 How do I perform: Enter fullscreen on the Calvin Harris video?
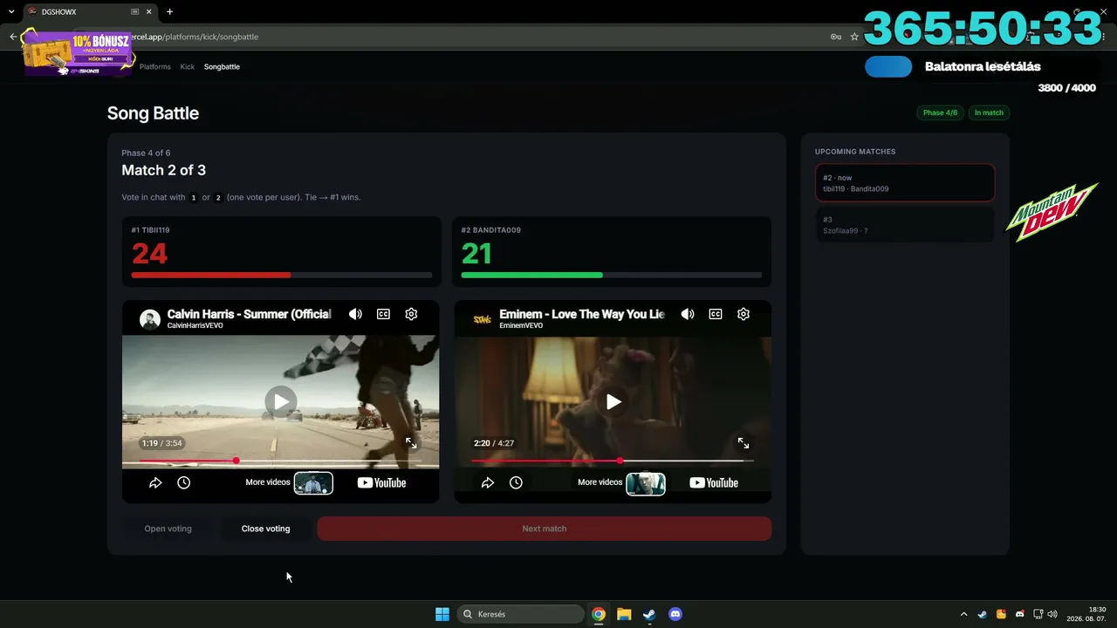tap(411, 443)
